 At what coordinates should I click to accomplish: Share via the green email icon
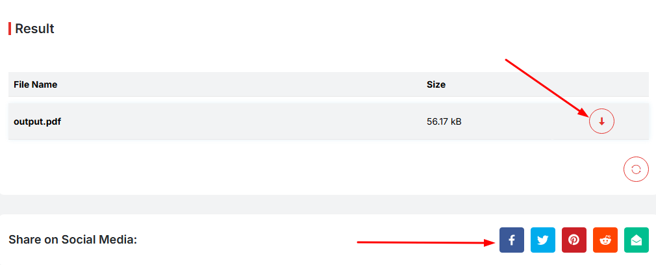coord(637,240)
